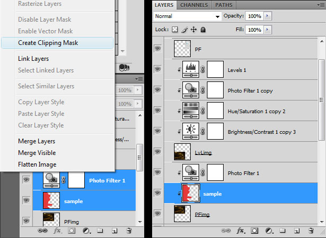The image size is (326, 238).
Task: Select Hue/Saturation 1 copy 2 mask thumbnail
Action: [215, 111]
